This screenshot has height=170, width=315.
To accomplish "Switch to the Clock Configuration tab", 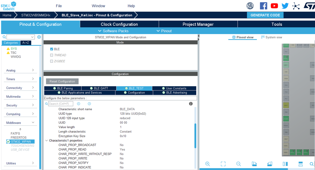I will (119, 24).
